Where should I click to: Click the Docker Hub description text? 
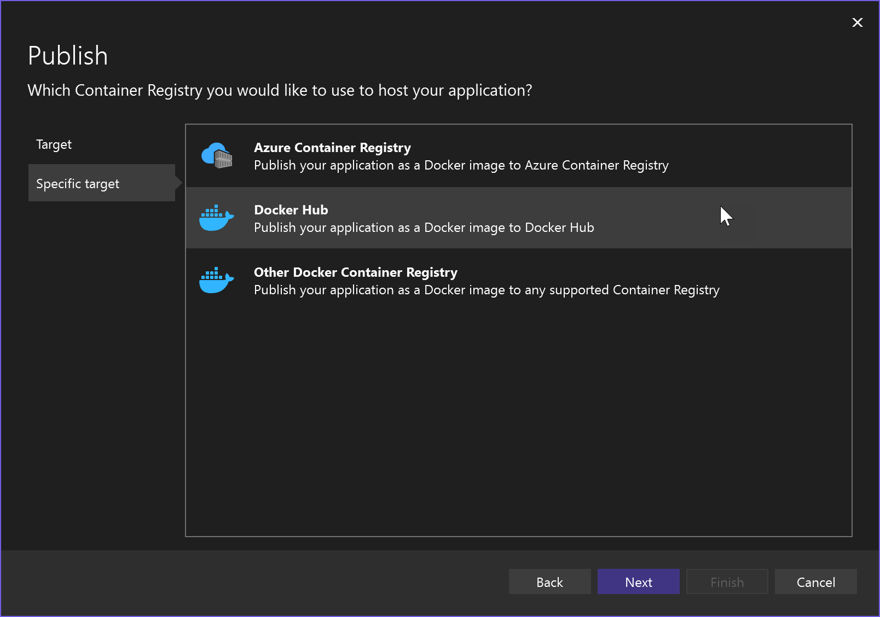point(423,228)
